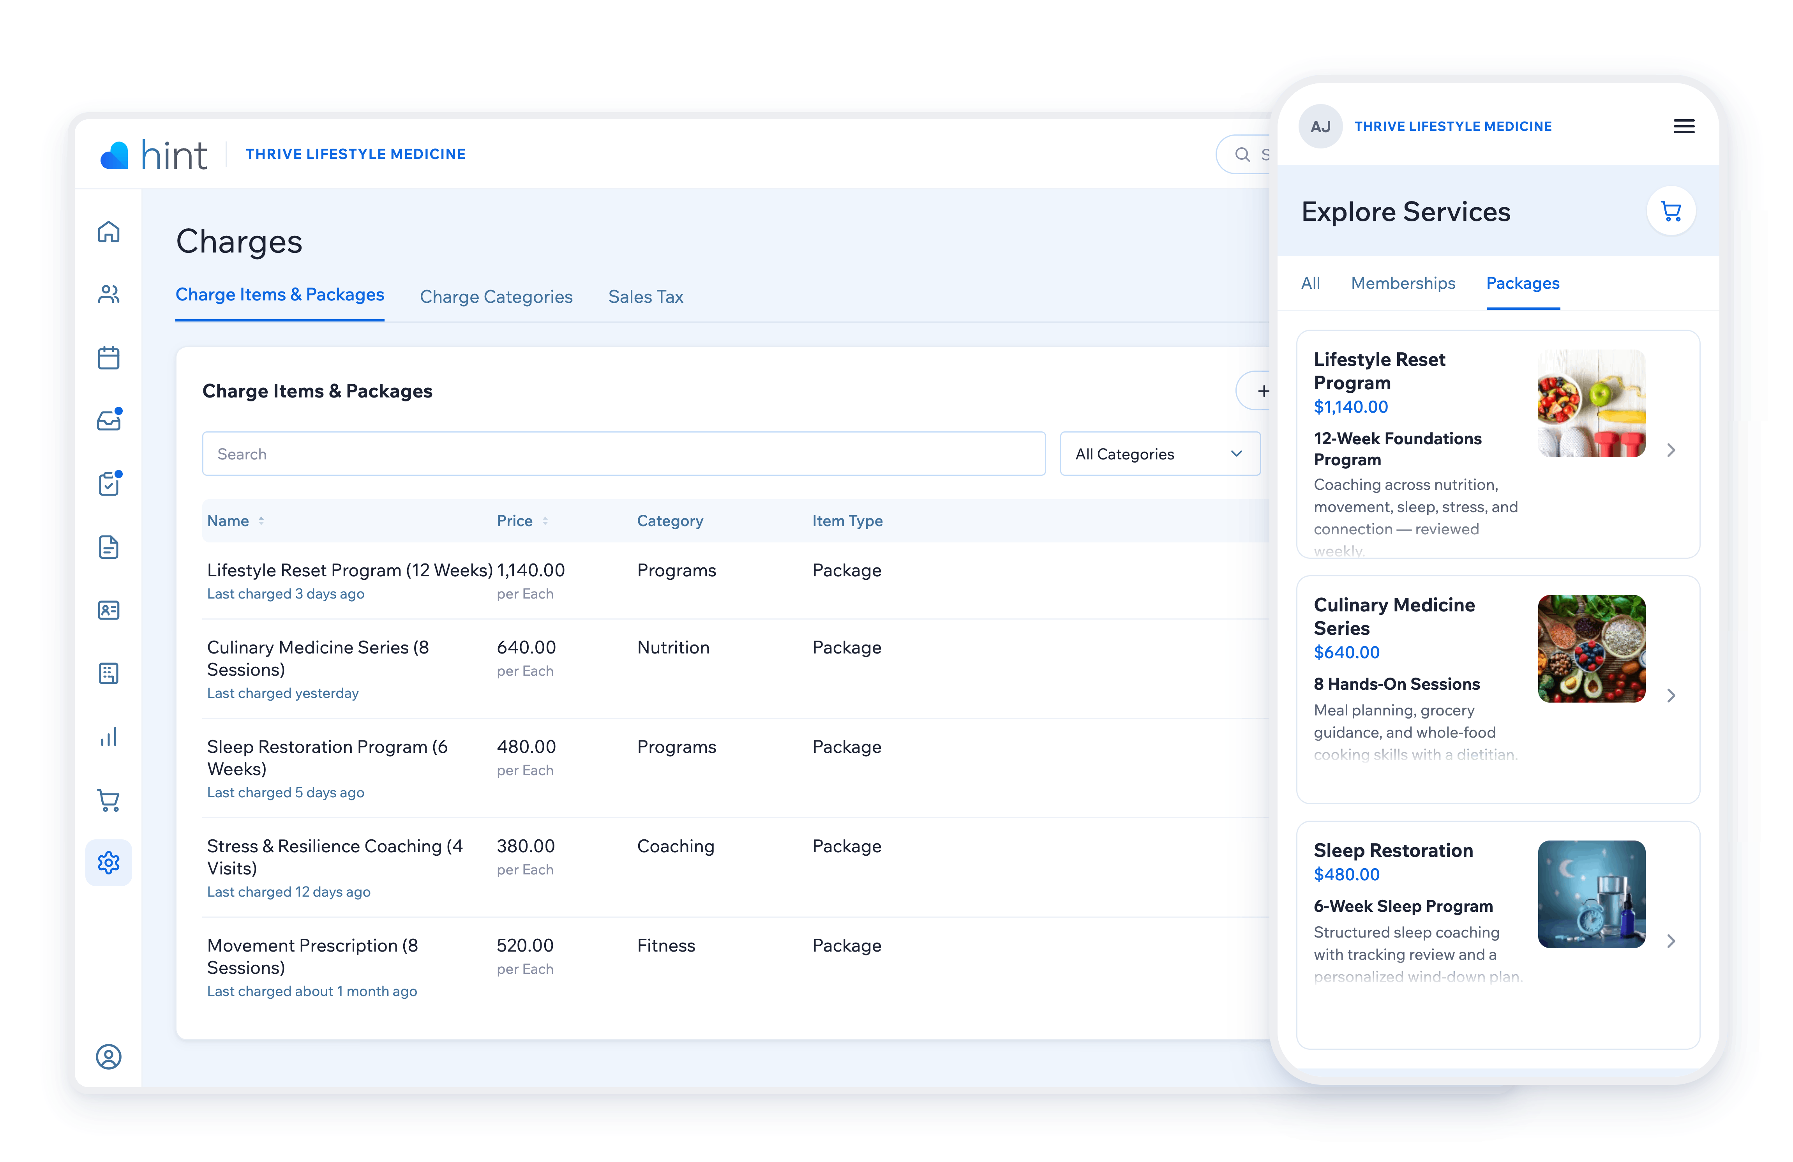Open the inbox icon with notification dot

tap(109, 419)
